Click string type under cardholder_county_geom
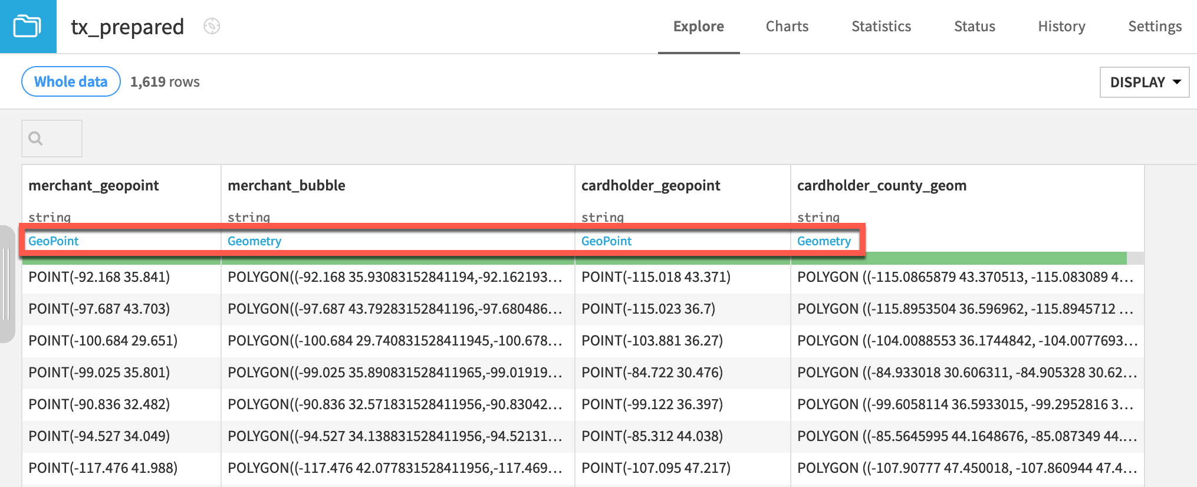1197x487 pixels. click(x=818, y=217)
